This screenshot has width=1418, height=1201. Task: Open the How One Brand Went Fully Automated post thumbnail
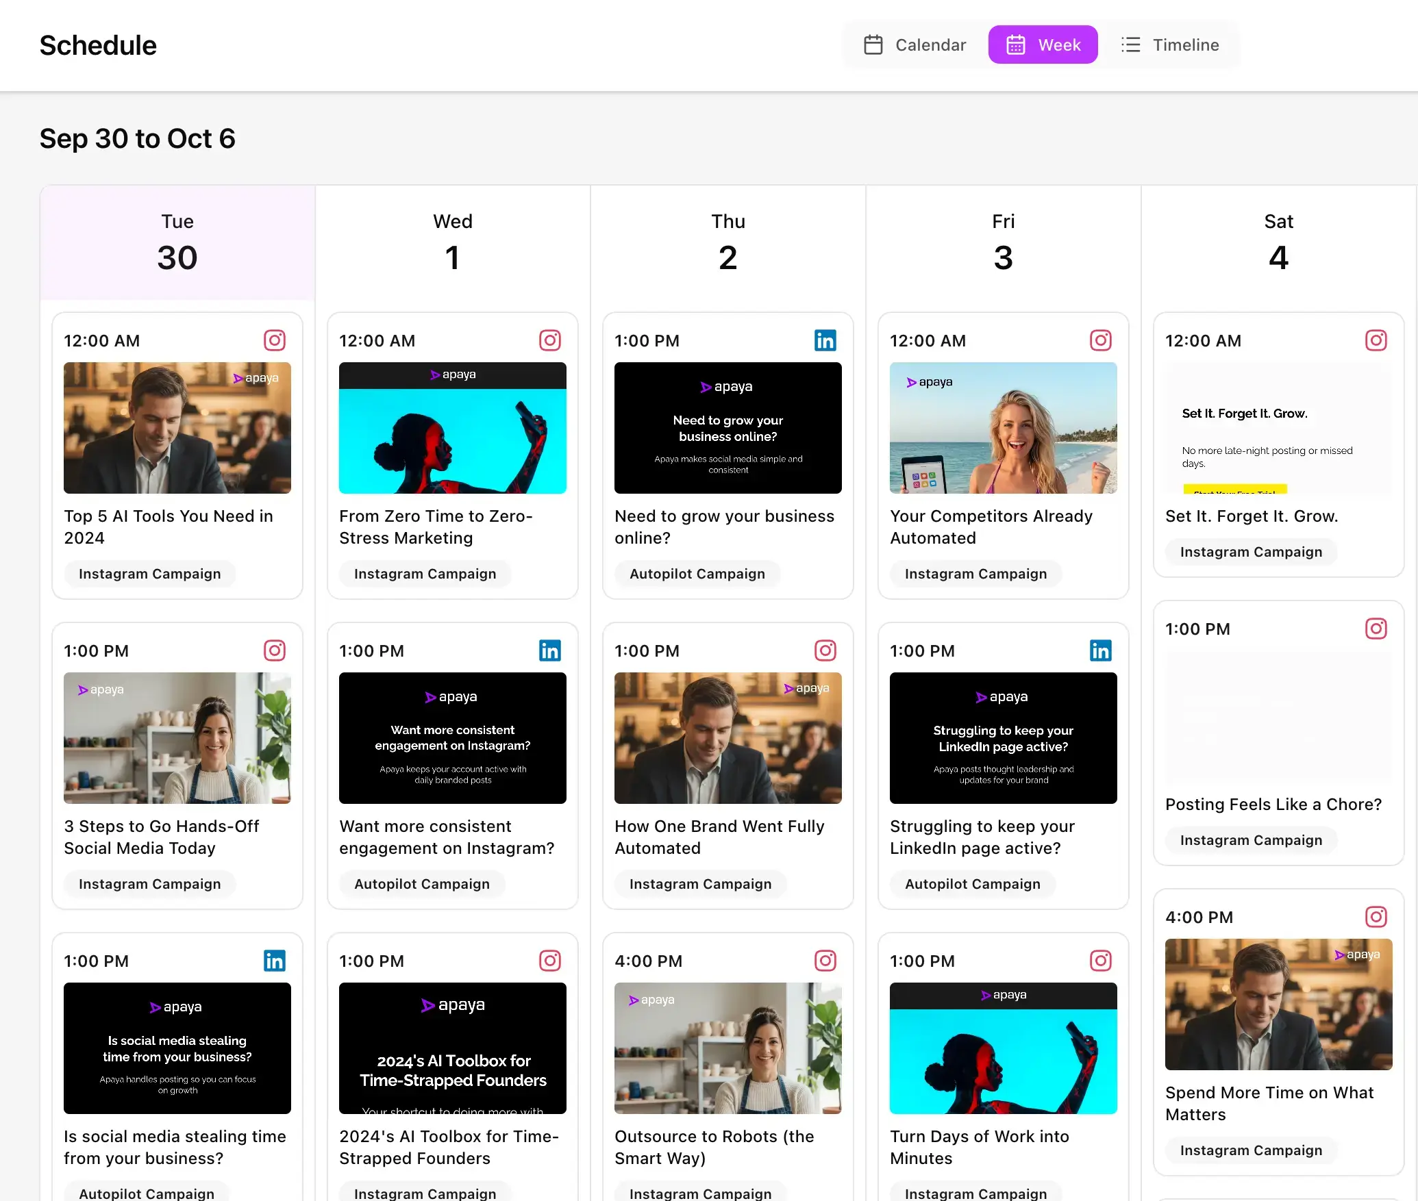point(727,738)
